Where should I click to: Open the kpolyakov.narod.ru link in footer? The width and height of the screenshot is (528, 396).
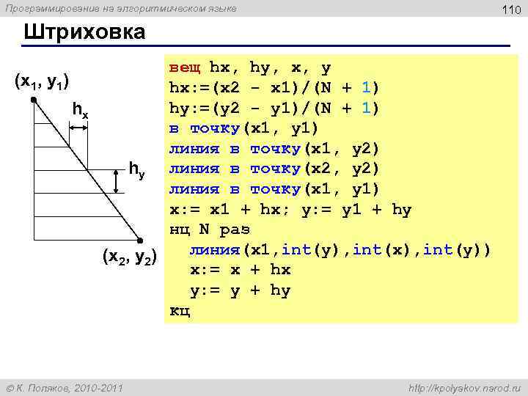[x=464, y=388]
